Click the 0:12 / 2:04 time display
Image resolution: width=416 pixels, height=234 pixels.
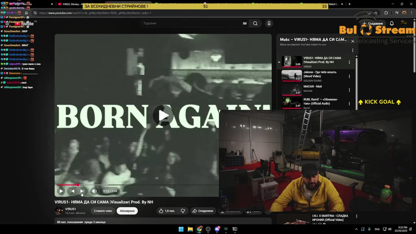tap(110, 191)
